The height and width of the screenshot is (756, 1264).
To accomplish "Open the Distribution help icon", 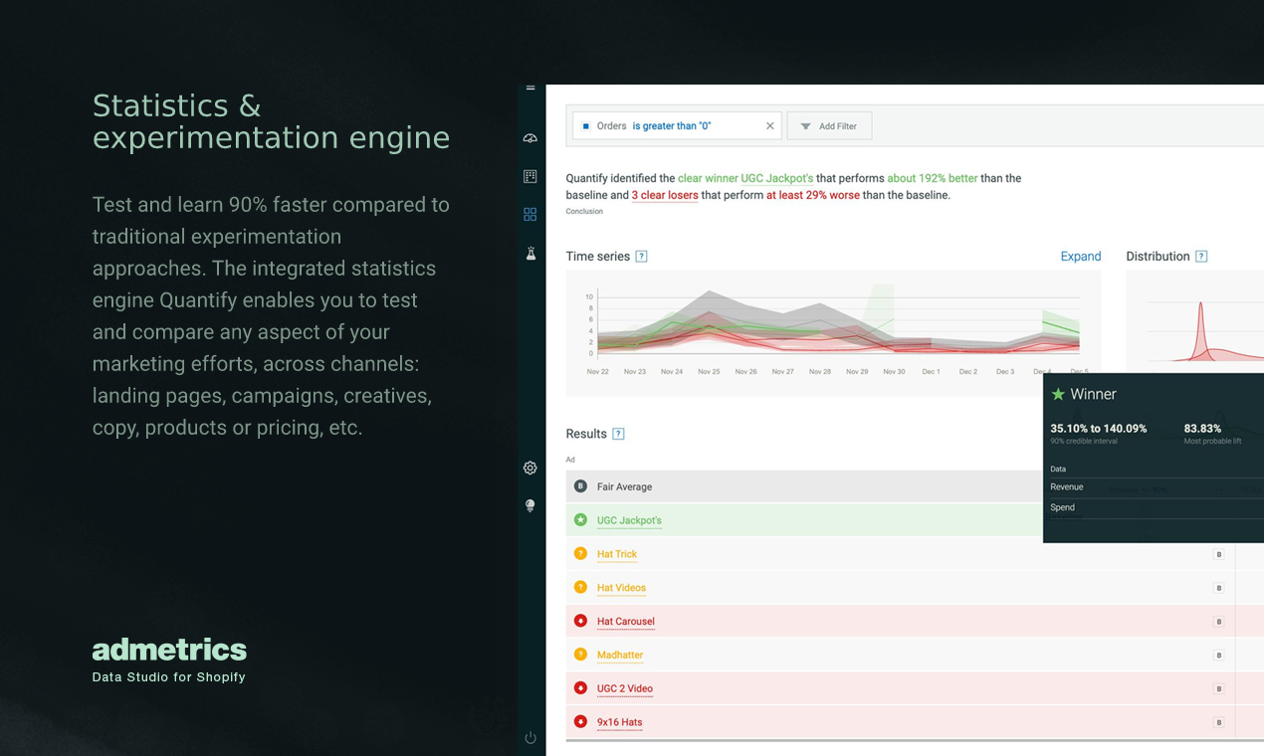I will click(1201, 257).
